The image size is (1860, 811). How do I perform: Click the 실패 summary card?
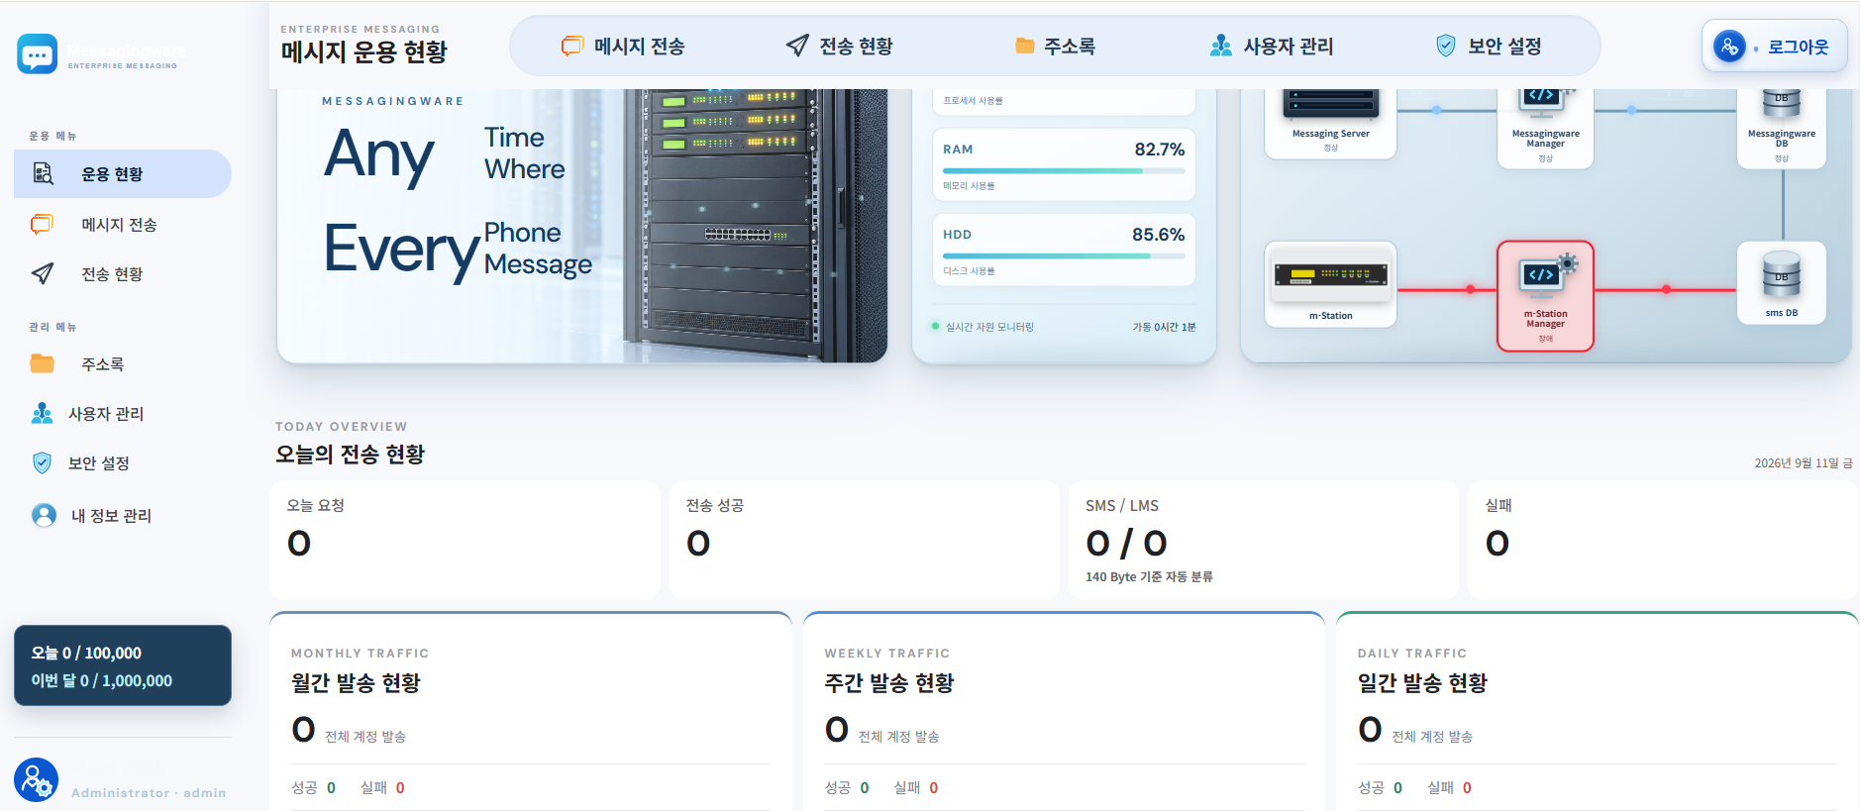[1663, 540]
